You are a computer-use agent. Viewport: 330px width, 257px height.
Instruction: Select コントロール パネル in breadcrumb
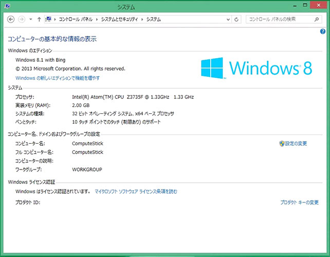[76, 20]
